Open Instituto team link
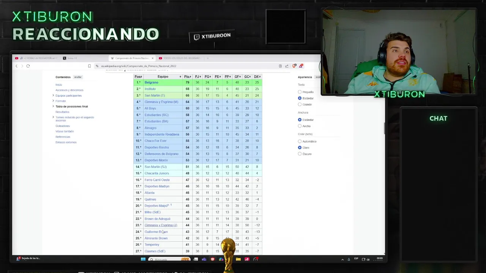The height and width of the screenshot is (273, 486). pyautogui.click(x=150, y=89)
